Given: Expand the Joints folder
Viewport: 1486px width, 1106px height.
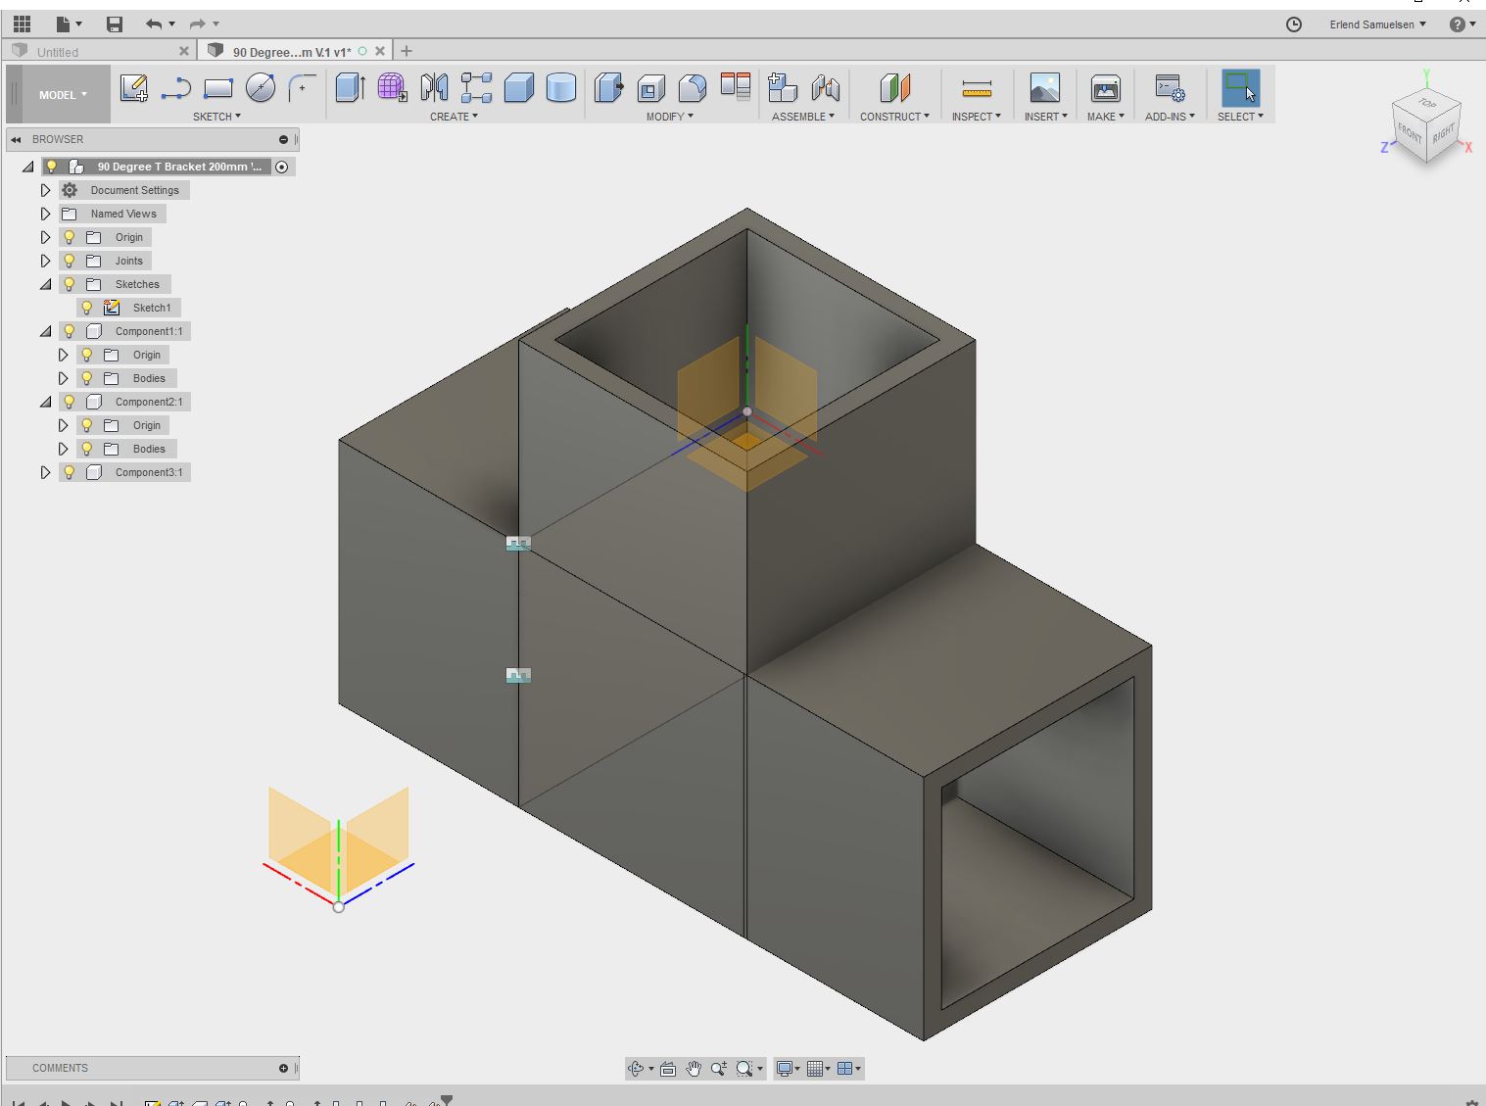Looking at the screenshot, I should 45,261.
